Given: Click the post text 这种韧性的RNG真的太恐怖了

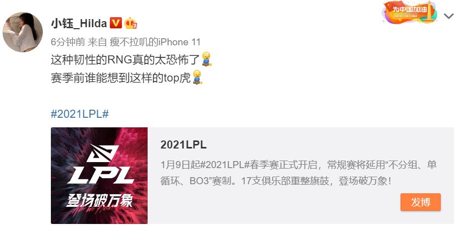Looking at the screenshot, I should coord(125,60).
